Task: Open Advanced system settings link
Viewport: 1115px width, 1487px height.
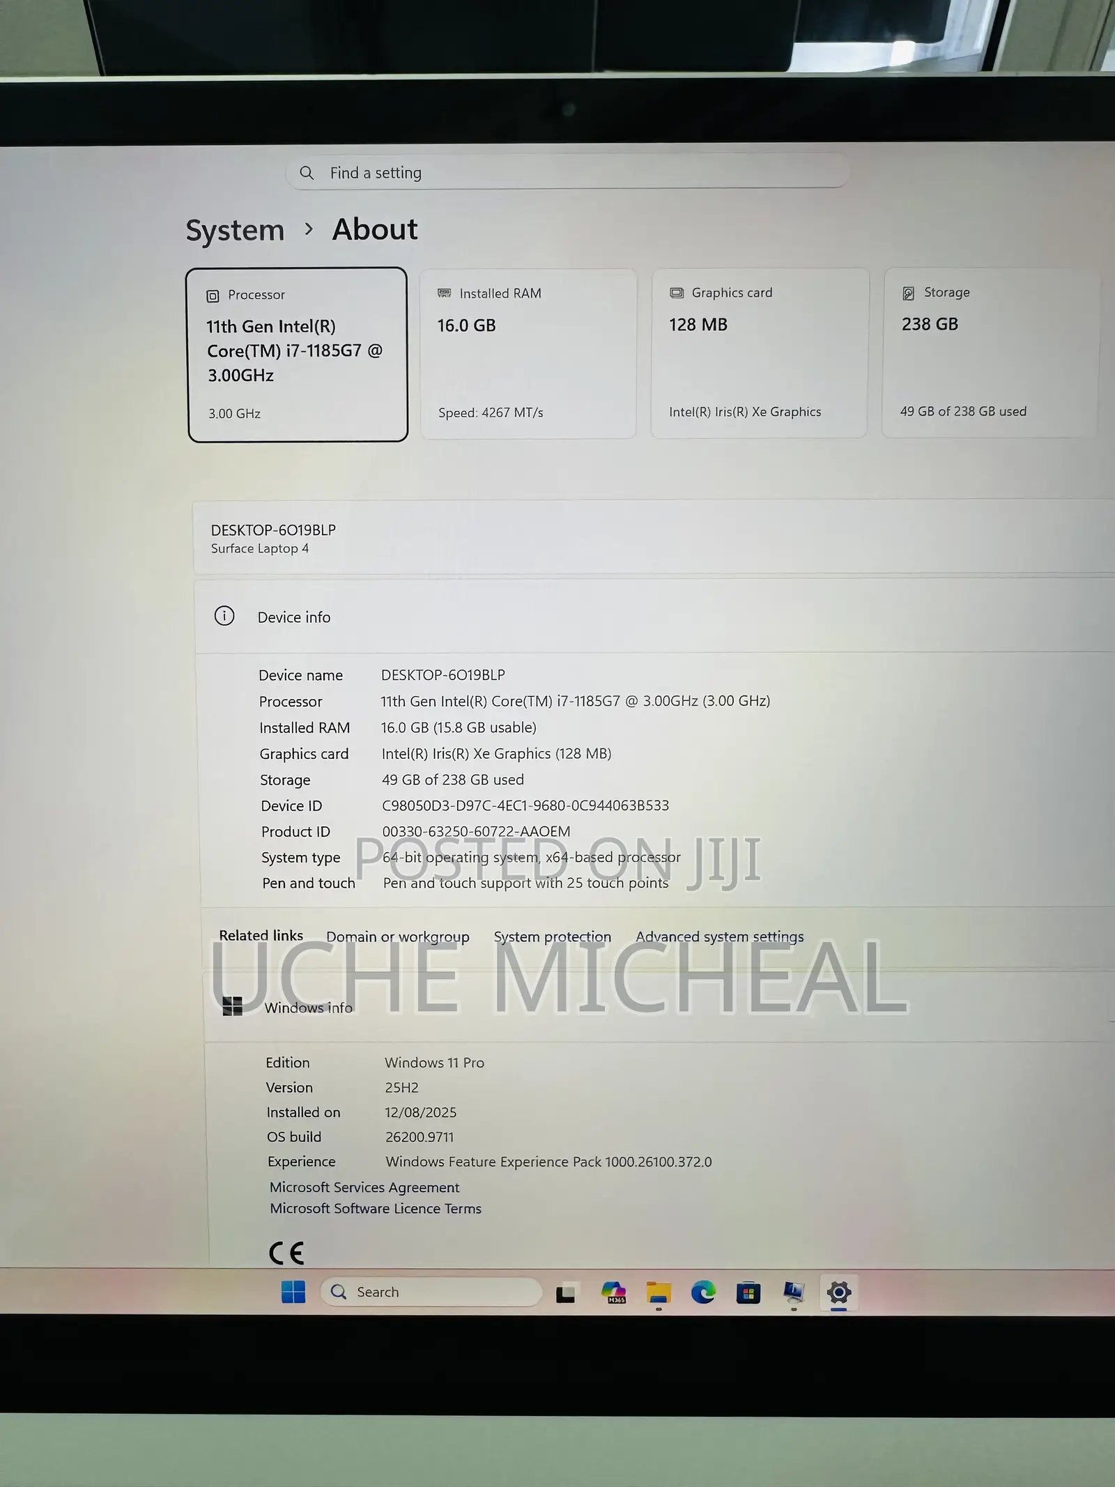Action: click(720, 937)
